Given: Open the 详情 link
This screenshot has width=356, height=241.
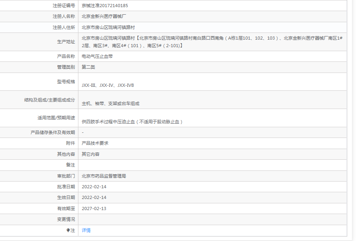Looking at the screenshot, I should 86,230.
